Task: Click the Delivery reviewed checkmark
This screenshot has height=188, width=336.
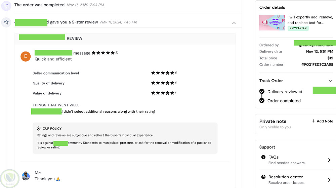Action: [x=262, y=92]
